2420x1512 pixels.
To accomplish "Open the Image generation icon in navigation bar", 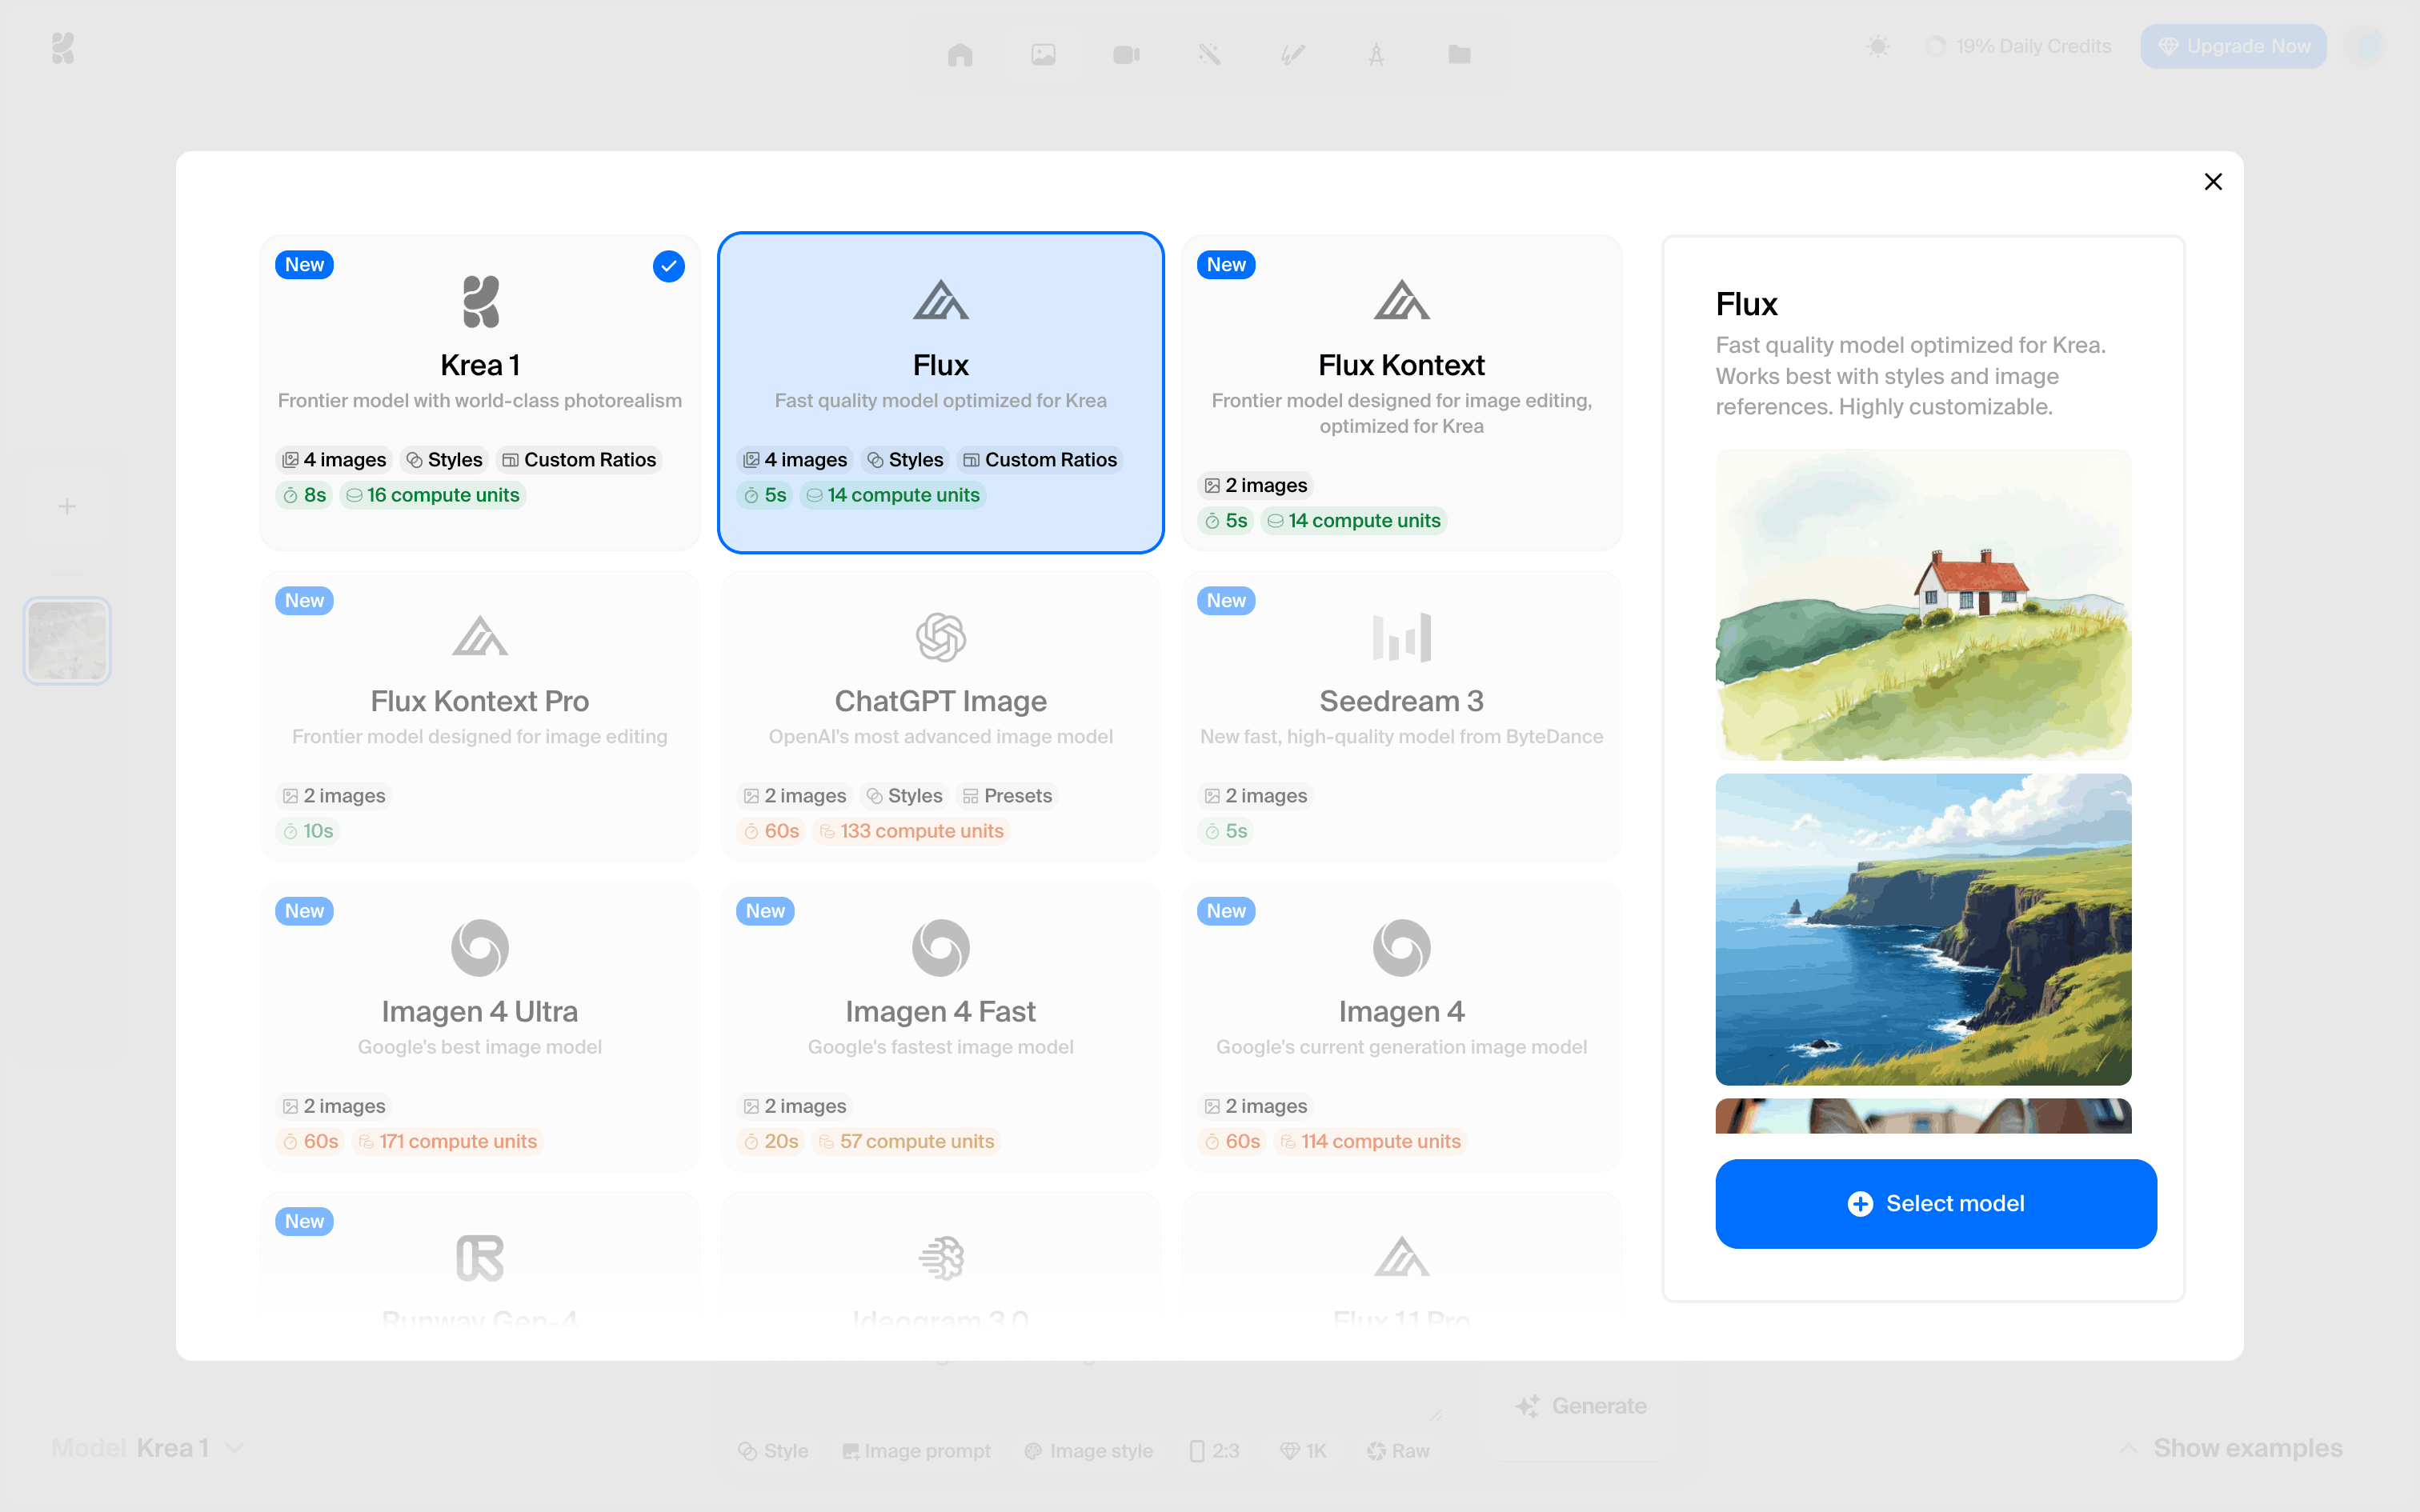I will coord(1043,54).
